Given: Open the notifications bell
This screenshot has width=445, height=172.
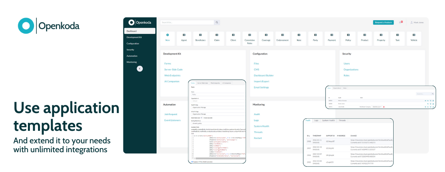Looking at the screenshot, I should (x=400, y=22).
